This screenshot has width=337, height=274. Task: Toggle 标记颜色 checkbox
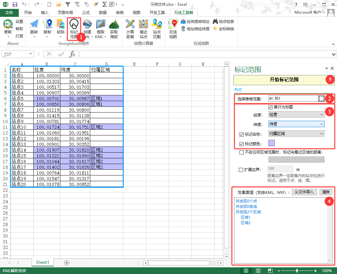click(242, 144)
